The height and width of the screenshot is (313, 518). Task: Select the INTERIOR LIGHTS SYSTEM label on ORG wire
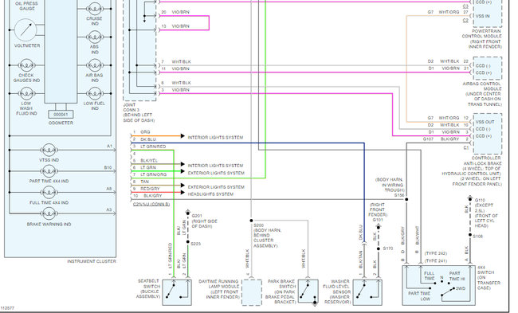215,137
